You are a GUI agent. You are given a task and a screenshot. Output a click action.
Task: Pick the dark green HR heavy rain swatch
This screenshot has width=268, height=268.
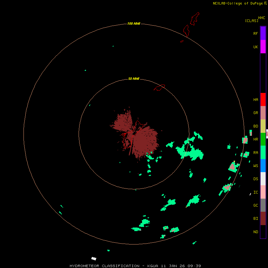click(263, 139)
